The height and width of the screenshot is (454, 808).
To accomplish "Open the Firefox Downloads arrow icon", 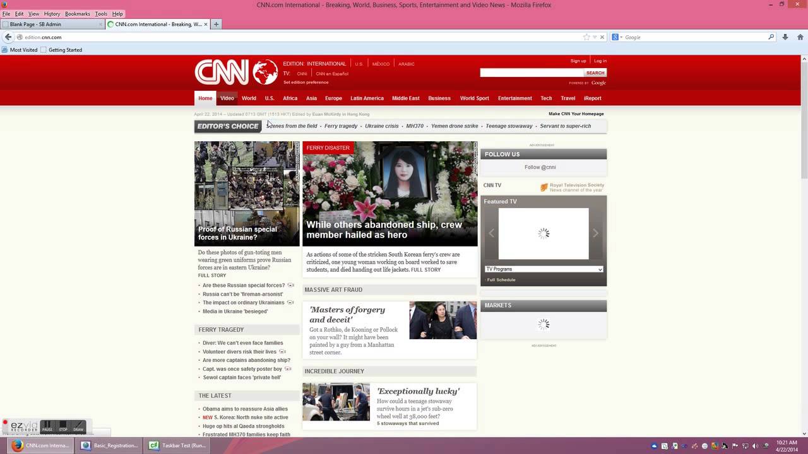I will [x=785, y=37].
